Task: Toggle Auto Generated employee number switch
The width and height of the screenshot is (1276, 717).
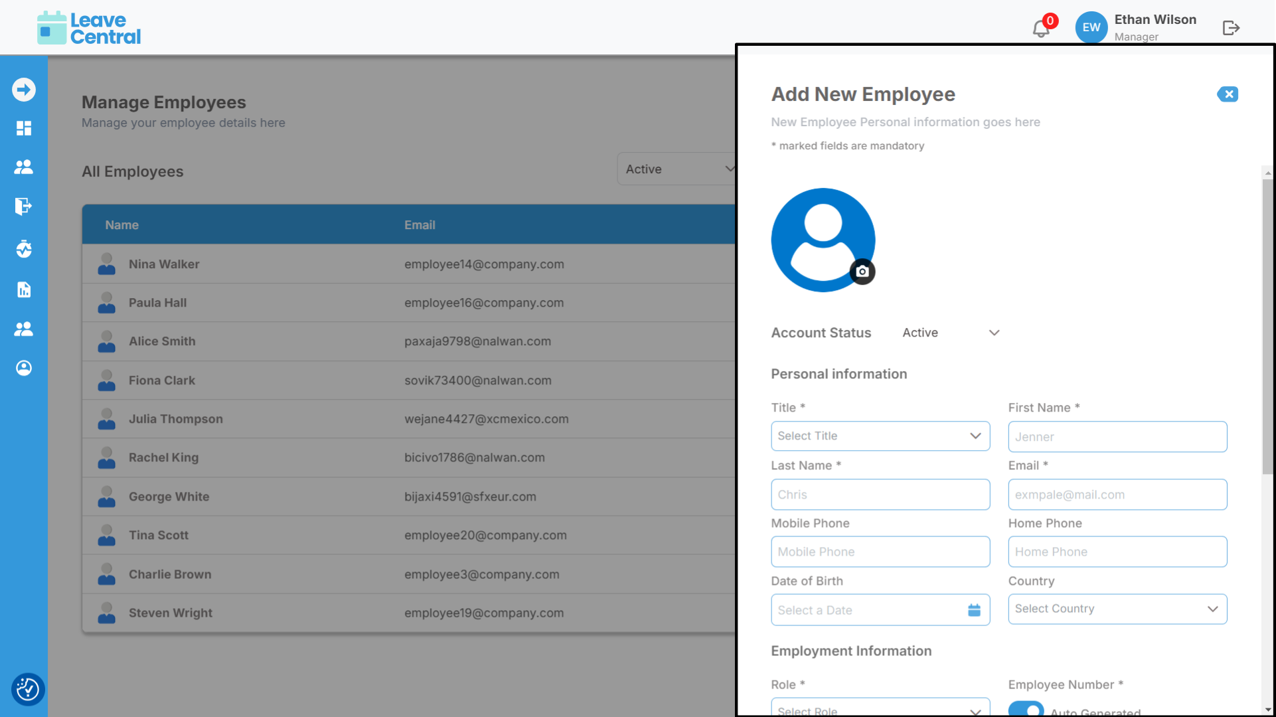Action: tap(1026, 710)
